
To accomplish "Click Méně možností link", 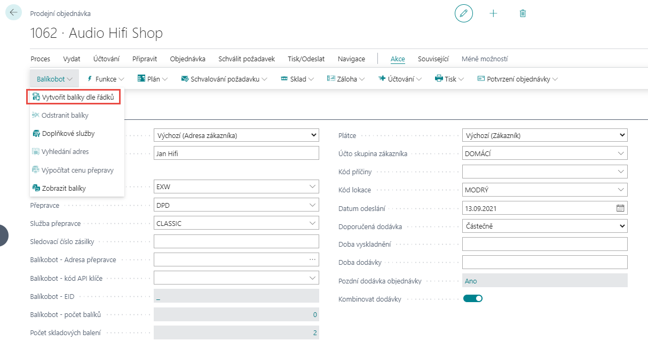I will click(x=485, y=59).
